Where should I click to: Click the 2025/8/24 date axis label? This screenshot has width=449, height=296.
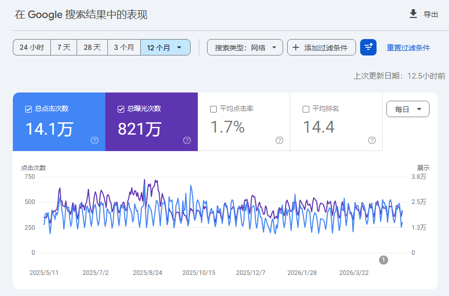147,273
